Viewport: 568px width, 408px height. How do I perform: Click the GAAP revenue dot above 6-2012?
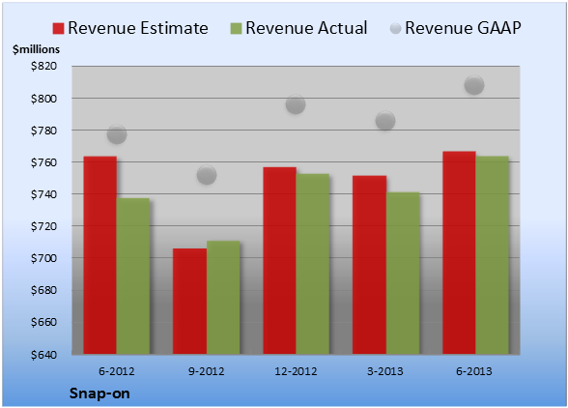point(117,134)
